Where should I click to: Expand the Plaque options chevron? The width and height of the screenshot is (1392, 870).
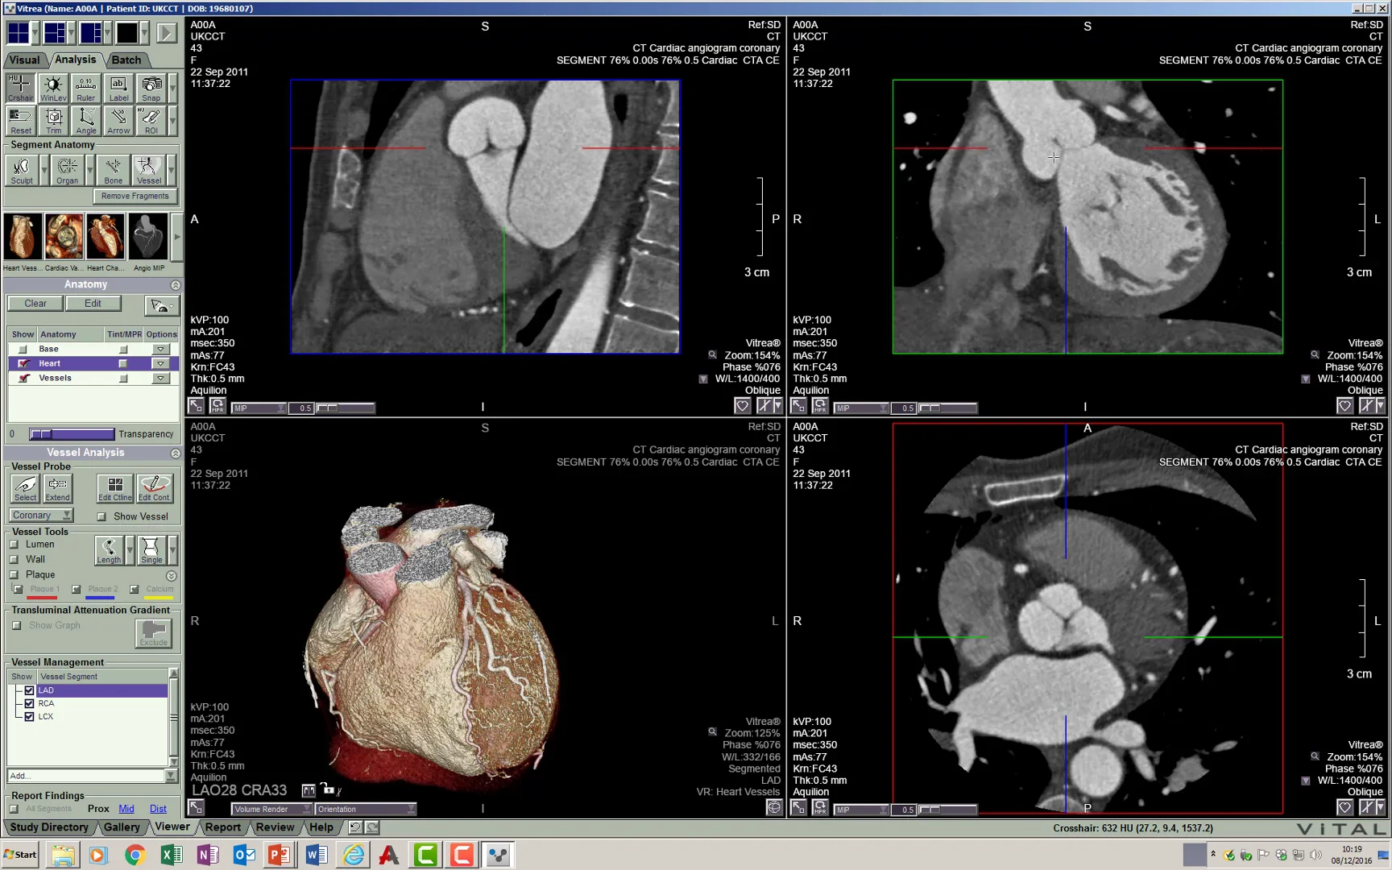[x=171, y=576]
